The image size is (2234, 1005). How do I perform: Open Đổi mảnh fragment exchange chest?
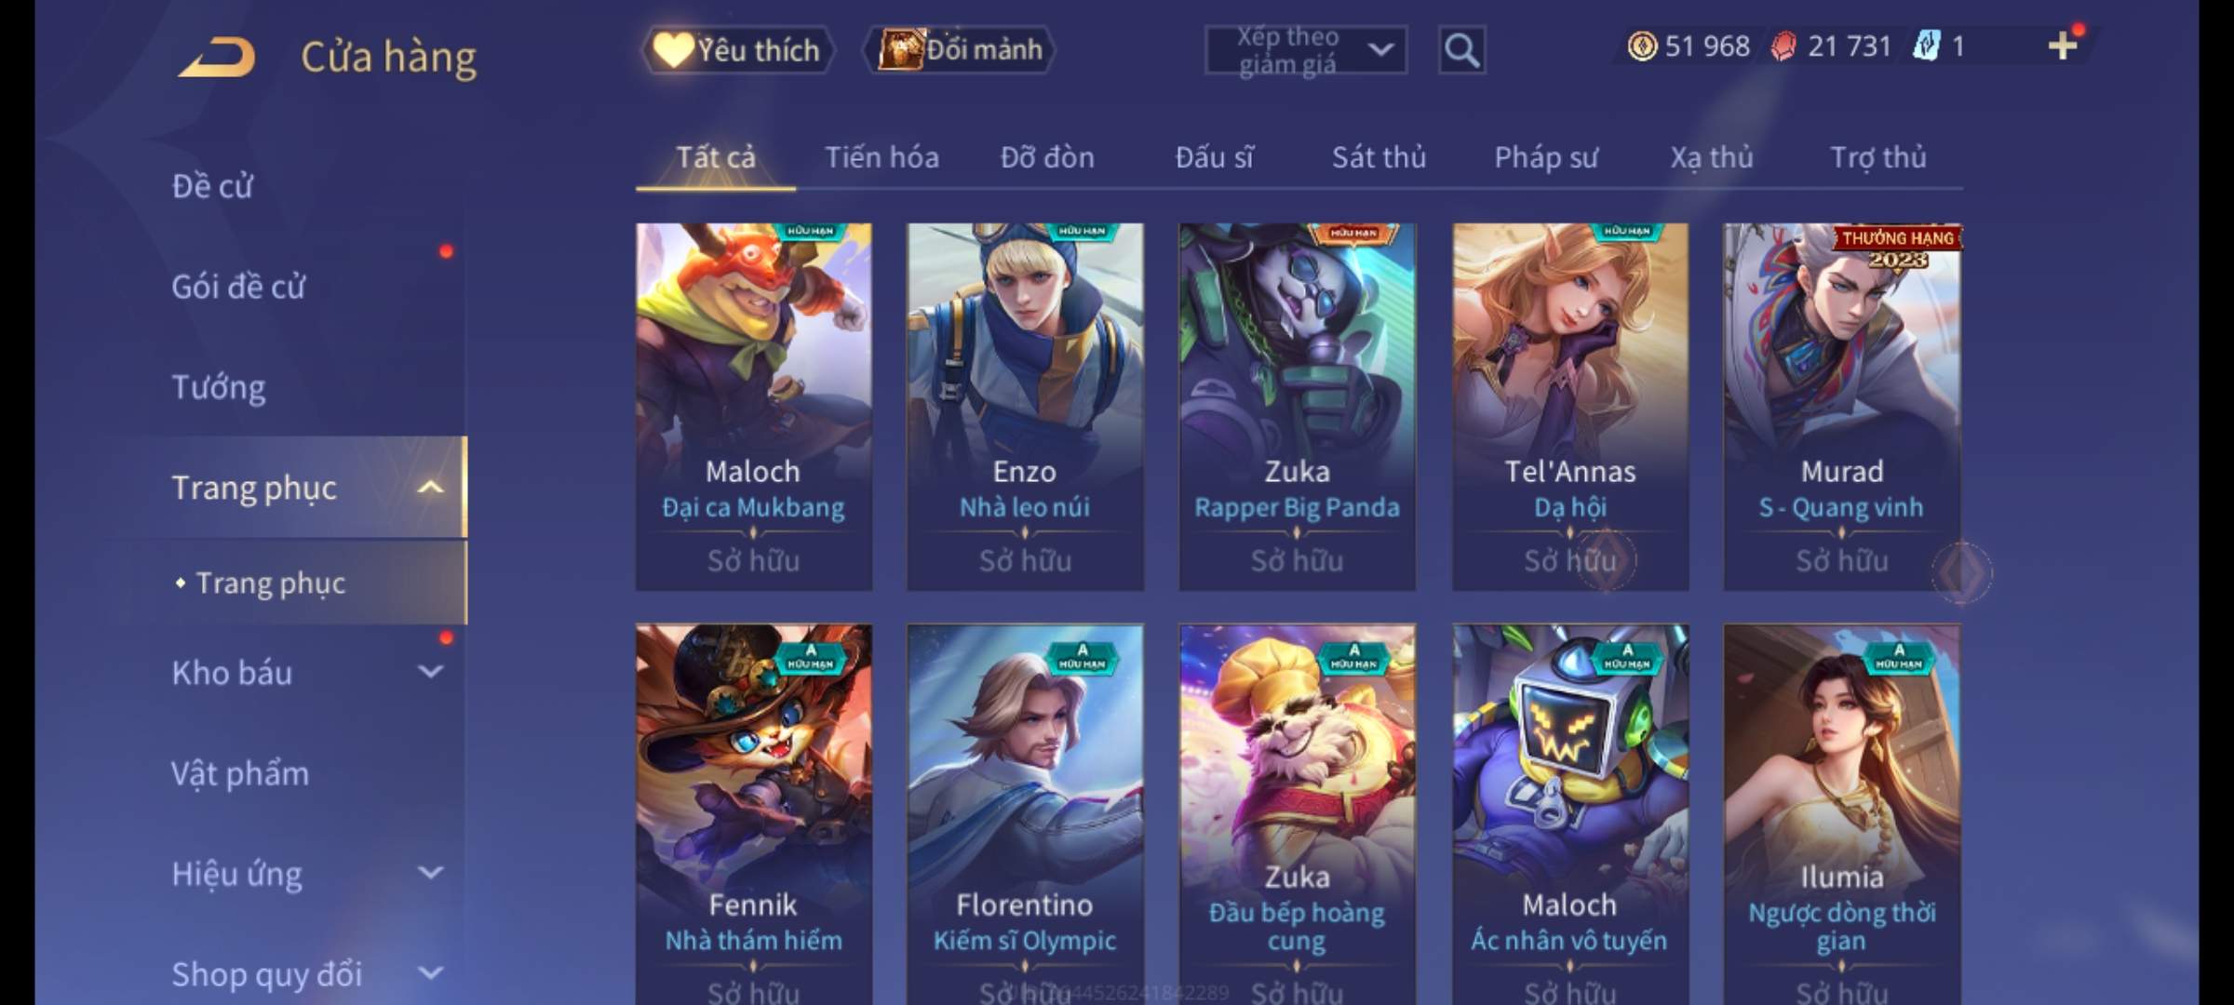(x=961, y=49)
